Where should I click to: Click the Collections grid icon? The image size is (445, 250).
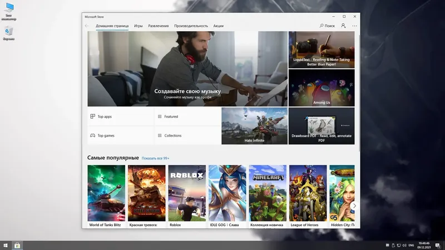(x=160, y=136)
